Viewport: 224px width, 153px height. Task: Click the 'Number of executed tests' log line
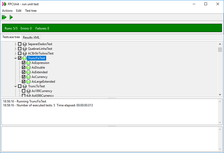(48, 105)
